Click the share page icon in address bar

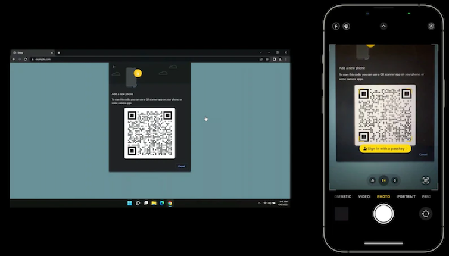[x=261, y=60]
